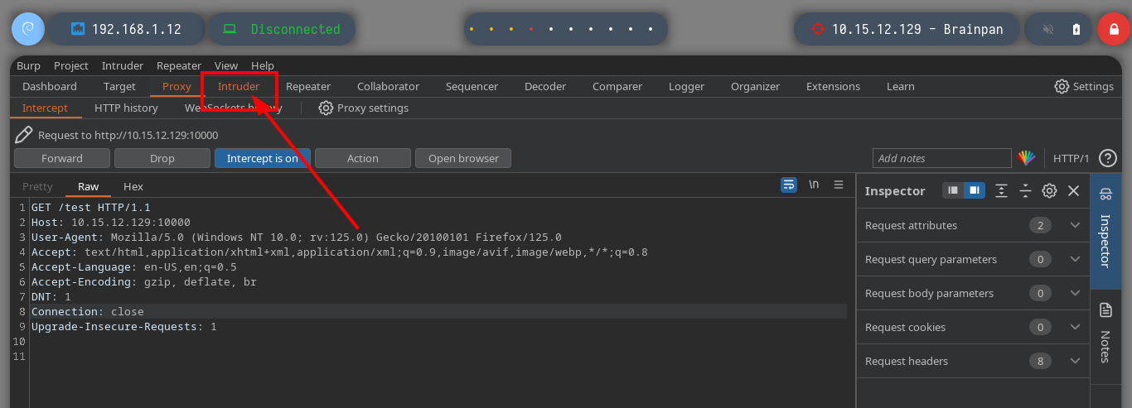The width and height of the screenshot is (1132, 408).
Task: Click the Debian swirl logo icon
Action: [27, 29]
